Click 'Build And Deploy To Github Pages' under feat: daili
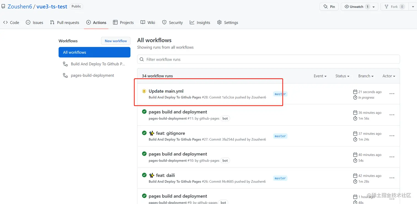This screenshot has height=204, width=417. [x=175, y=182]
